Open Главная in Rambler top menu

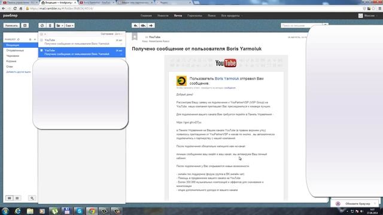click(146, 16)
